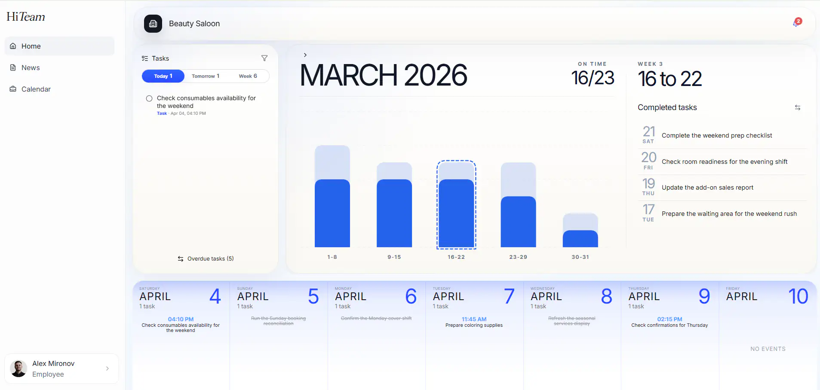Screen dimensions: 820x390
Task: Click the News sidebar icon
Action: tap(12, 68)
